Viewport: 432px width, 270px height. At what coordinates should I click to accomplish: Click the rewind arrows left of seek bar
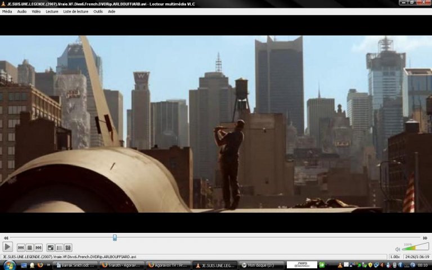click(x=6, y=238)
